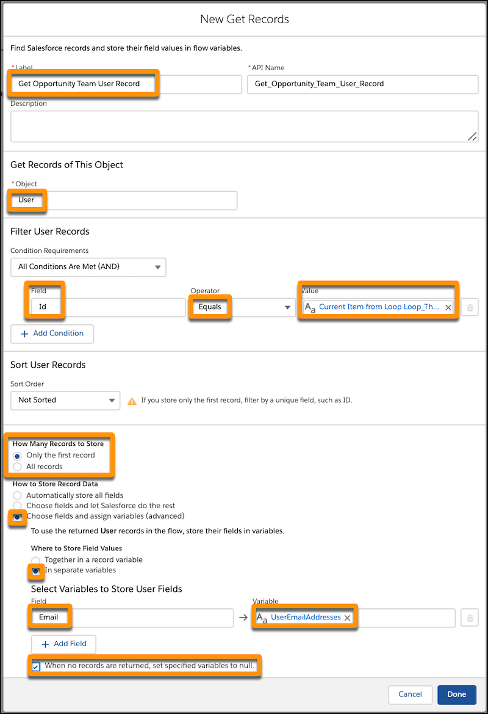Screen dimensions: 488x714
Task: Click the Done button
Action: [457, 695]
